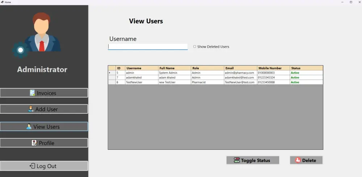This screenshot has height=177, width=362.
Task: Click the 'TestNewUser@test.com' email cell
Action: (x=241, y=82)
